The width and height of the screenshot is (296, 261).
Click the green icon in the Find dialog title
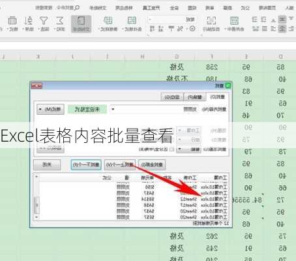tap(228, 85)
